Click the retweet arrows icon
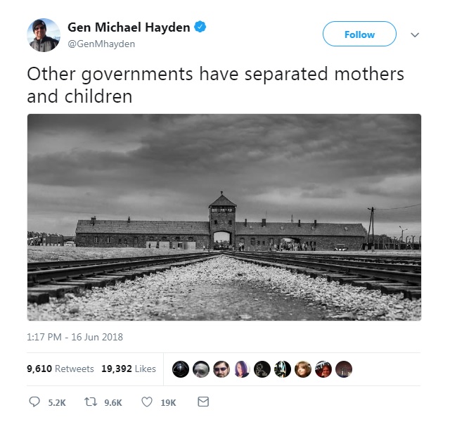The image size is (450, 422). click(x=91, y=402)
